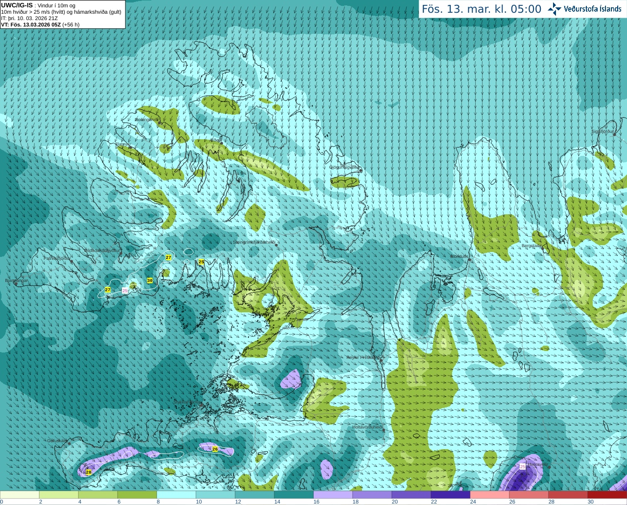Click the 24–26 m/s pink legend swatch
This screenshot has width=627, height=505.
point(490,495)
